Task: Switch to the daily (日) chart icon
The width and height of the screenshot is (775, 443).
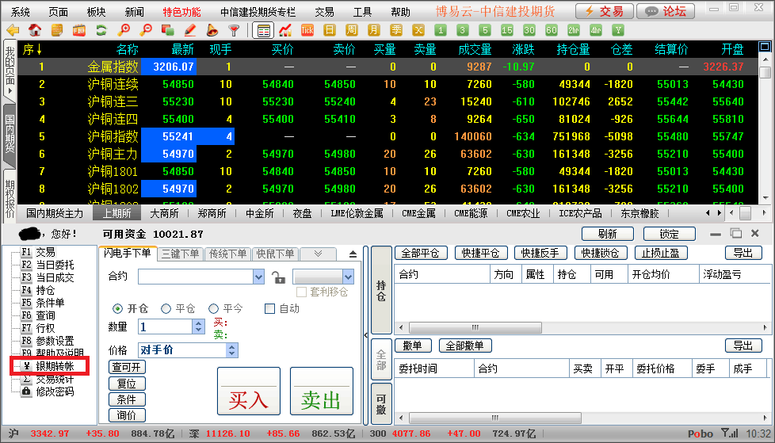Action: pos(330,30)
